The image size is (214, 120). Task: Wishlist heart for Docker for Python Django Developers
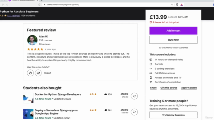tap(134, 96)
